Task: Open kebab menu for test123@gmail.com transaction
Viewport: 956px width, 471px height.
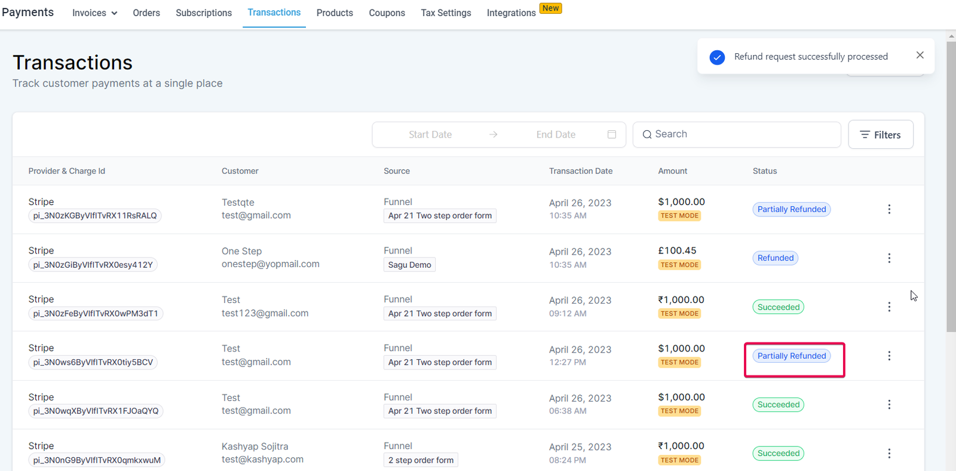Action: [889, 307]
